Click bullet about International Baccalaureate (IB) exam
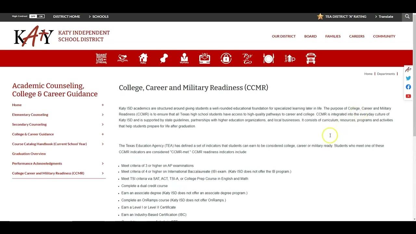 click(206, 172)
